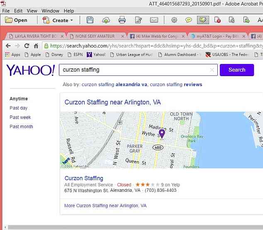Open the File menu
Image resolution: width=263 pixels, height=230 pixels.
[x=6, y=11]
